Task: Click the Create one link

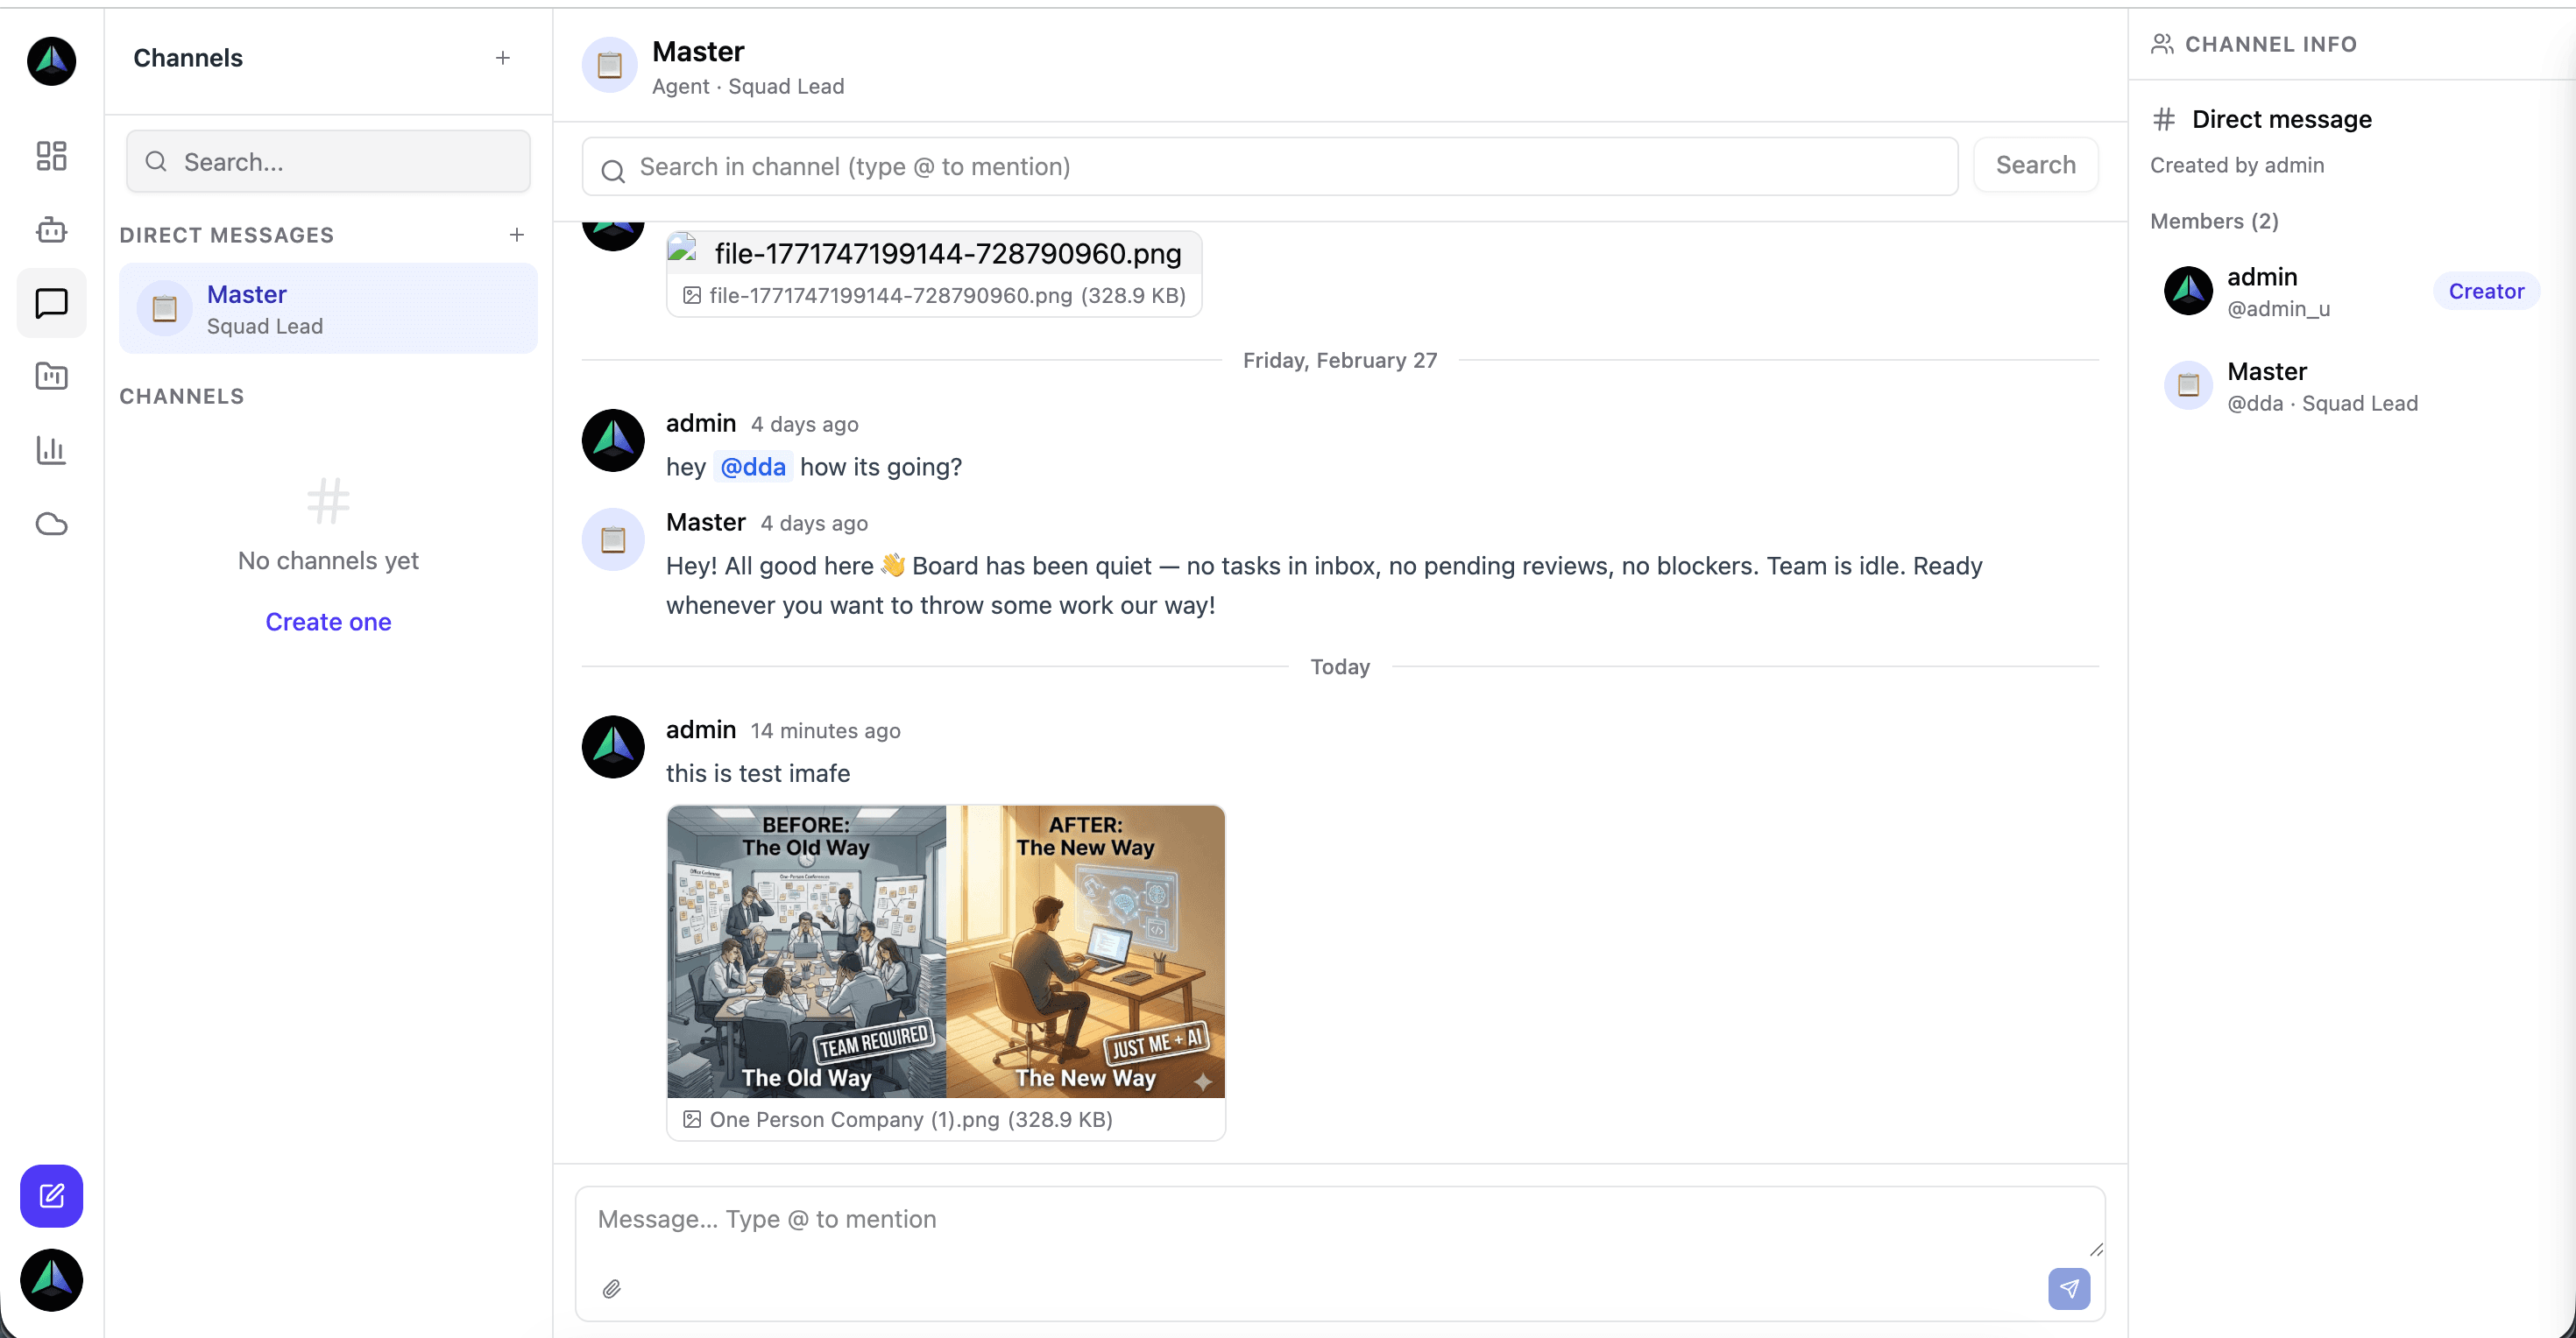Action: point(328,622)
